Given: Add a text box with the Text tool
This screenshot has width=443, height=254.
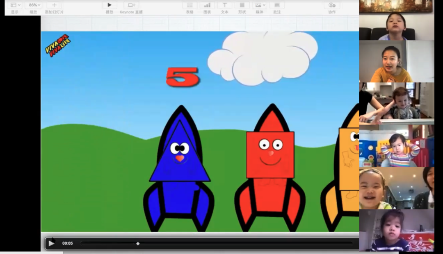Looking at the screenshot, I should 225,5.
